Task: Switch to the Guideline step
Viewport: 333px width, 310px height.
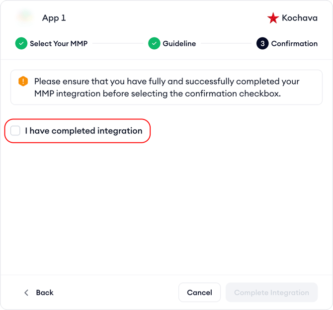Action: (179, 44)
